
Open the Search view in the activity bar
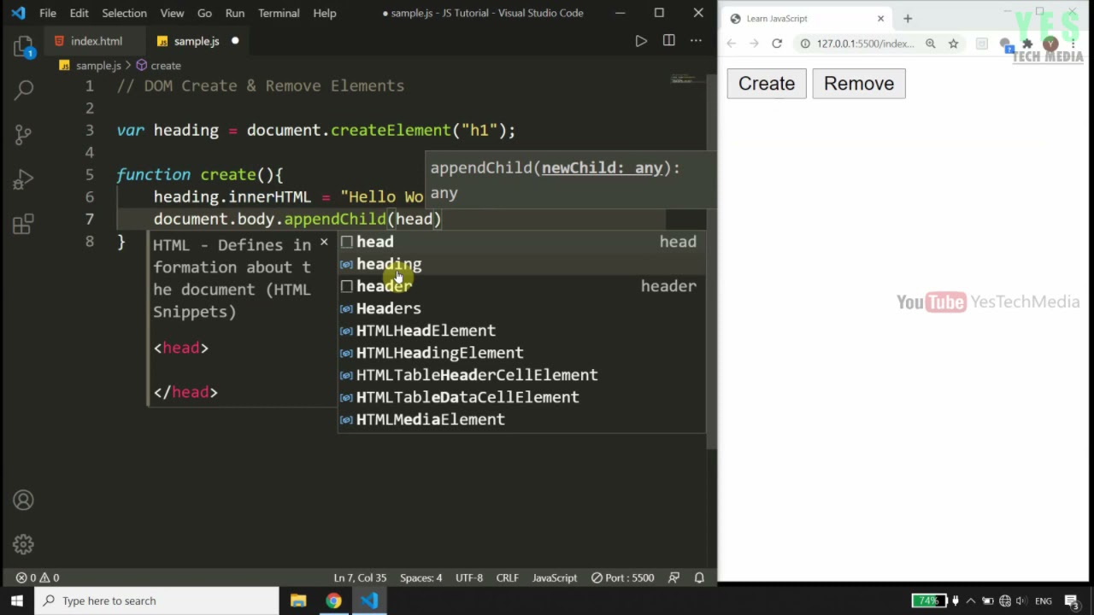[24, 89]
